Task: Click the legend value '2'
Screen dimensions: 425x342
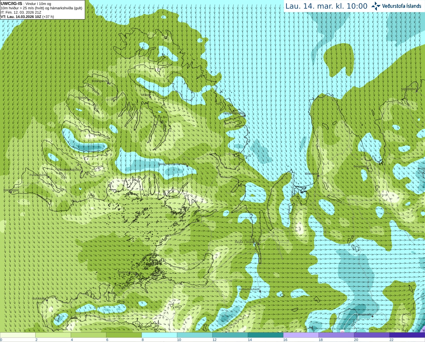Action: [x=37, y=340]
